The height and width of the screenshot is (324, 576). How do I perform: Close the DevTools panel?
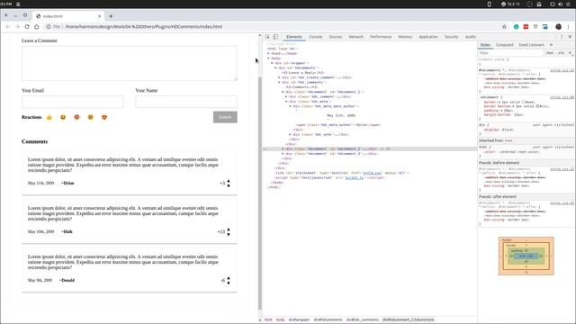coord(570,37)
